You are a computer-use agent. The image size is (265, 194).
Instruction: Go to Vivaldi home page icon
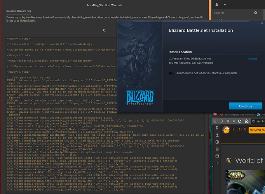coord(247,121)
